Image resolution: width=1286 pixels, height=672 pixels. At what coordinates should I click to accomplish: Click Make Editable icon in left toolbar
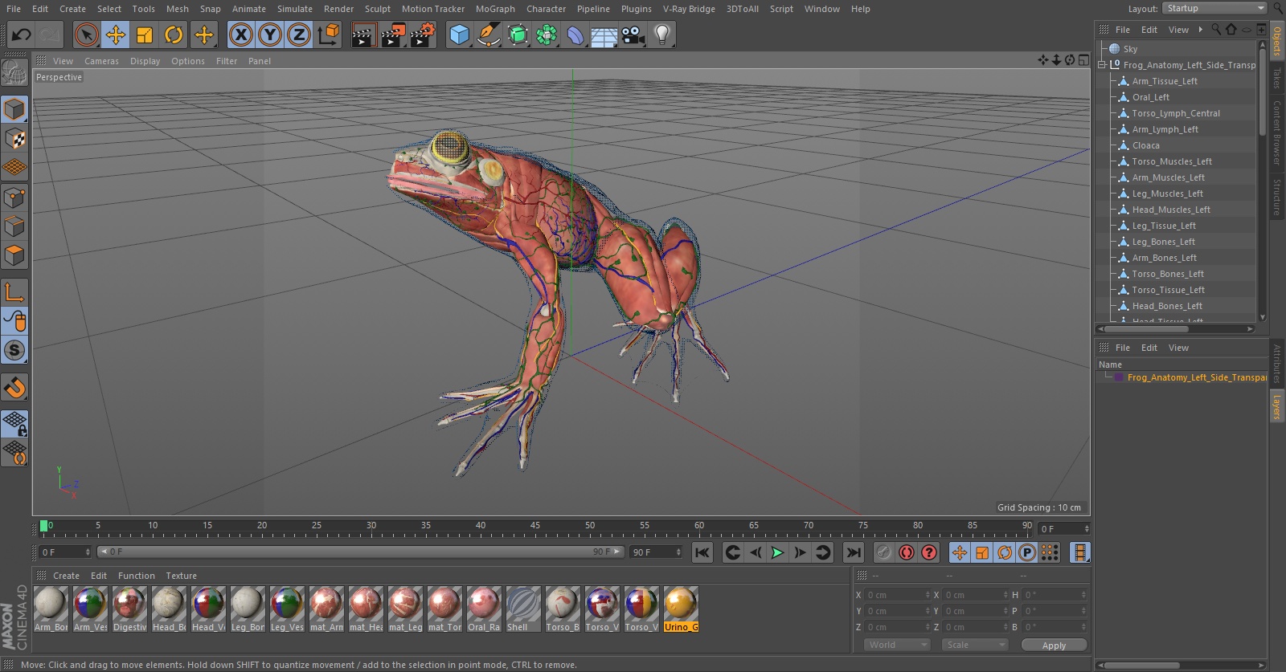click(x=14, y=73)
